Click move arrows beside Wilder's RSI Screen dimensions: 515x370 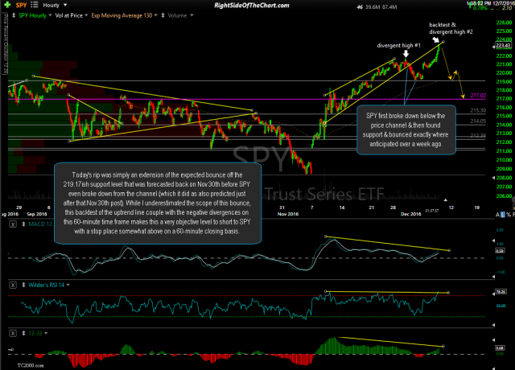tap(23, 285)
